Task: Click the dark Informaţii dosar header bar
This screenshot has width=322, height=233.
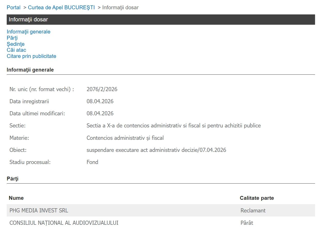Action: tap(161, 20)
